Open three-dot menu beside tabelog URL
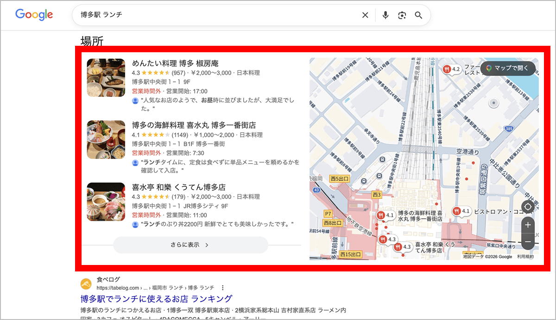 [223, 287]
